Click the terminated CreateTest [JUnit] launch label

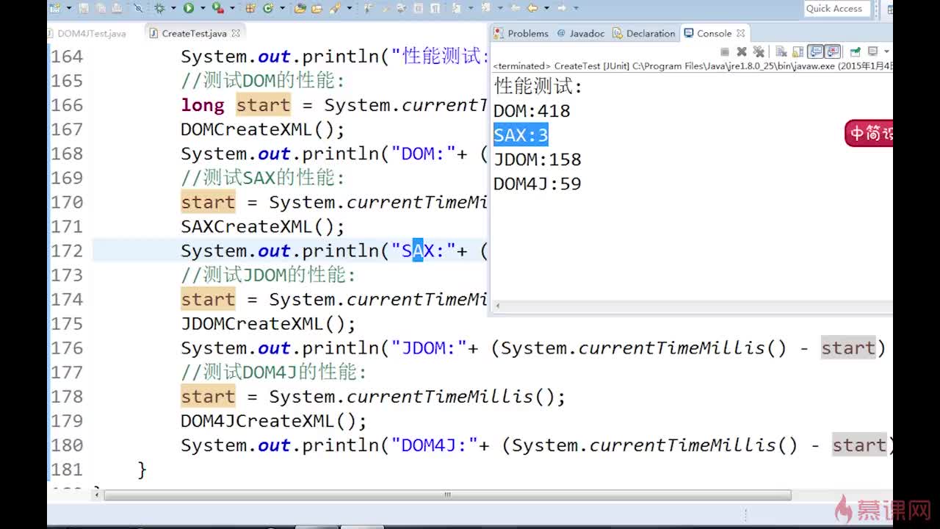[x=693, y=66]
